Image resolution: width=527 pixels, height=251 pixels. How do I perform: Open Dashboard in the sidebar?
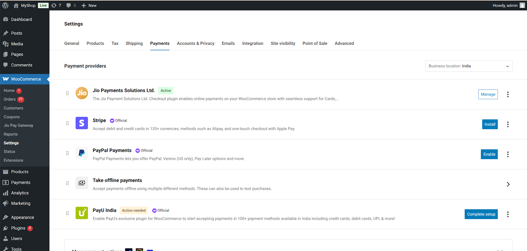25,19
